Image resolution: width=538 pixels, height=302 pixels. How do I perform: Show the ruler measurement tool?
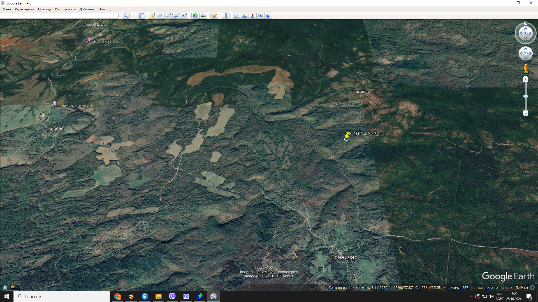tap(226, 16)
